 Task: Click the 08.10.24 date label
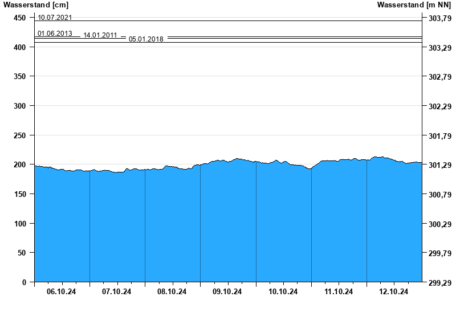click(172, 291)
